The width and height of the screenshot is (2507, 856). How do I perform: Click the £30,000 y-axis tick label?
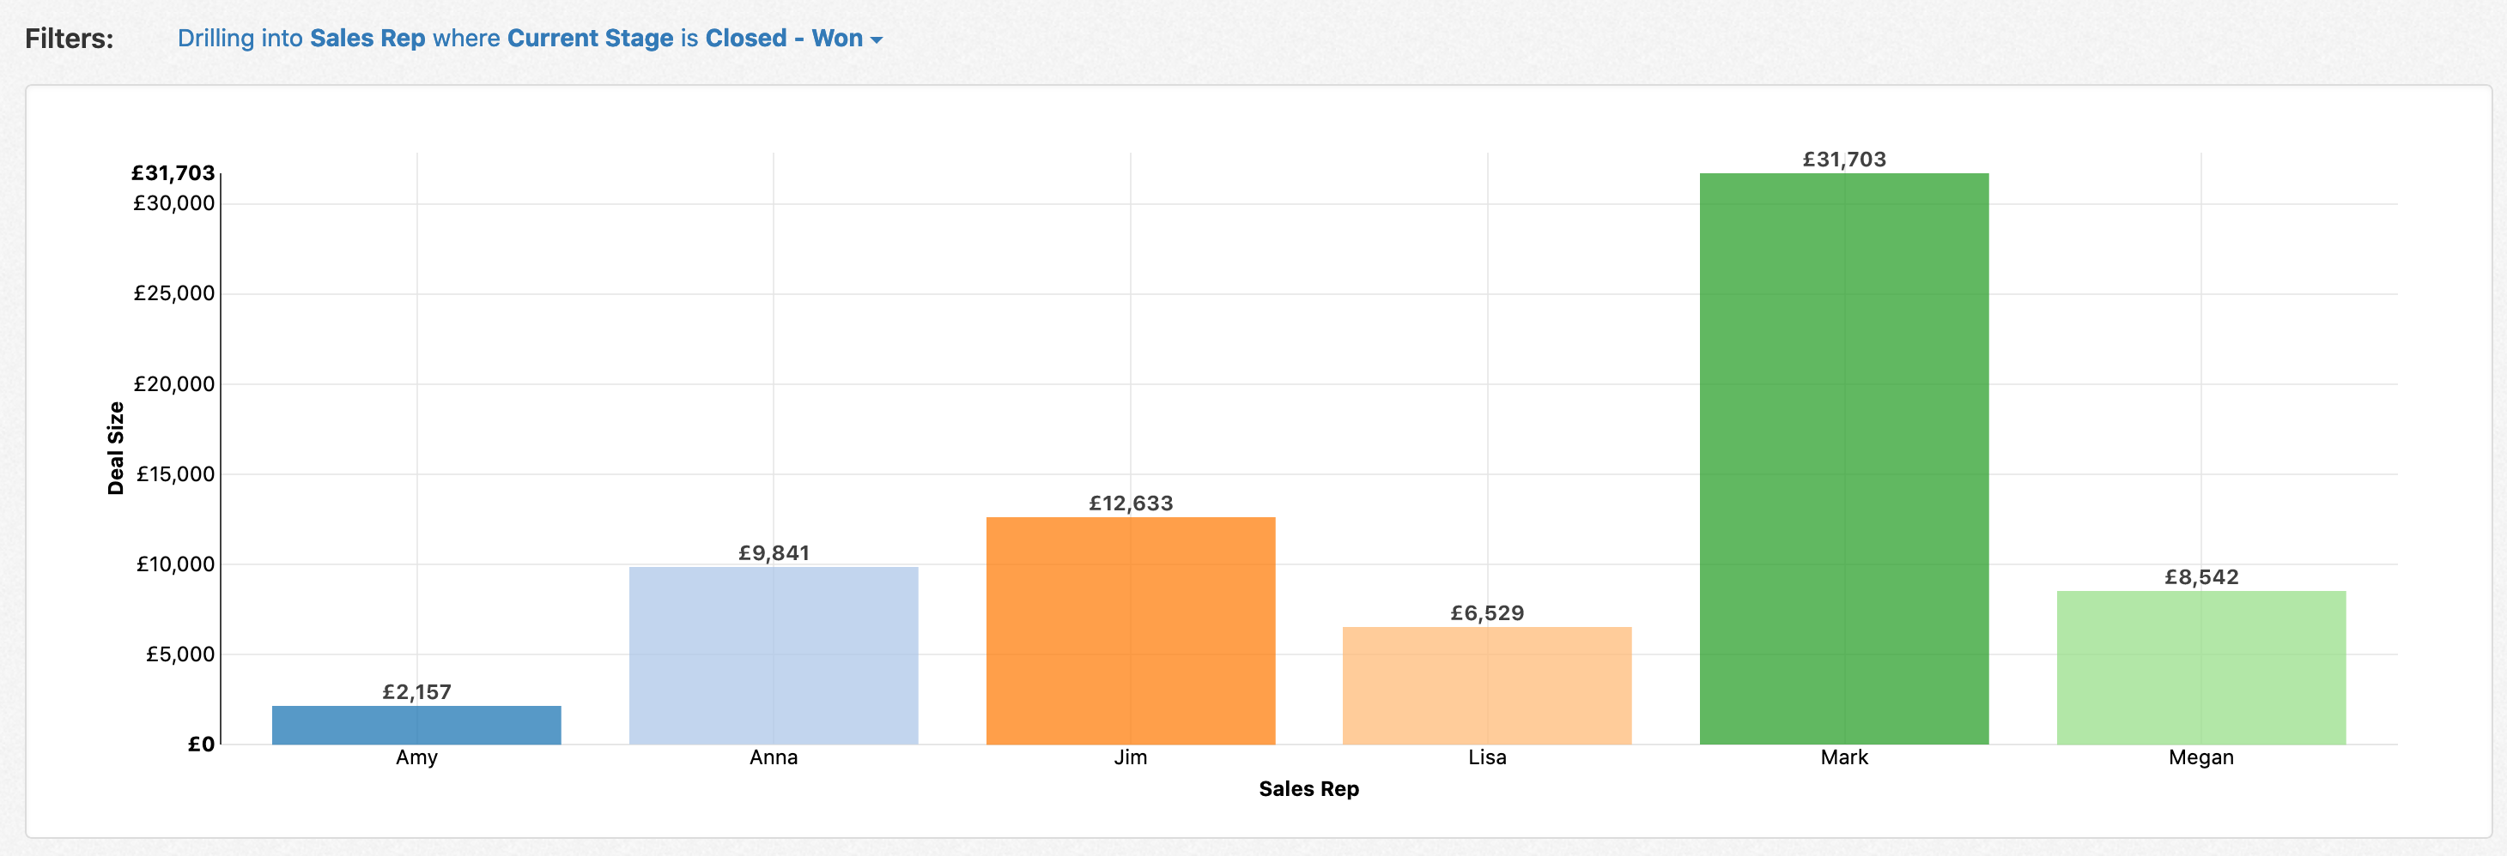tap(174, 203)
